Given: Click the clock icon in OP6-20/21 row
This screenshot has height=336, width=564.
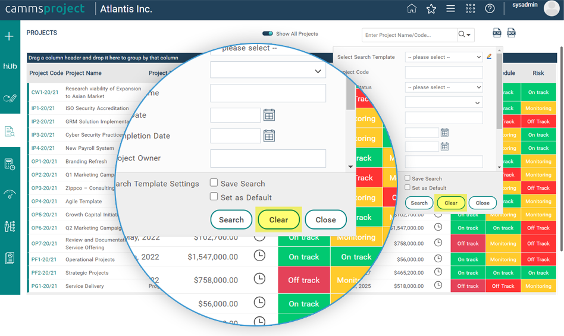Looking at the screenshot, I should point(438,227).
